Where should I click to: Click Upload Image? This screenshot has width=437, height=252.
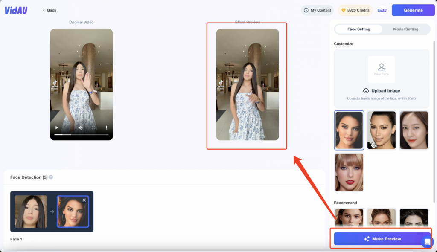[x=381, y=91]
